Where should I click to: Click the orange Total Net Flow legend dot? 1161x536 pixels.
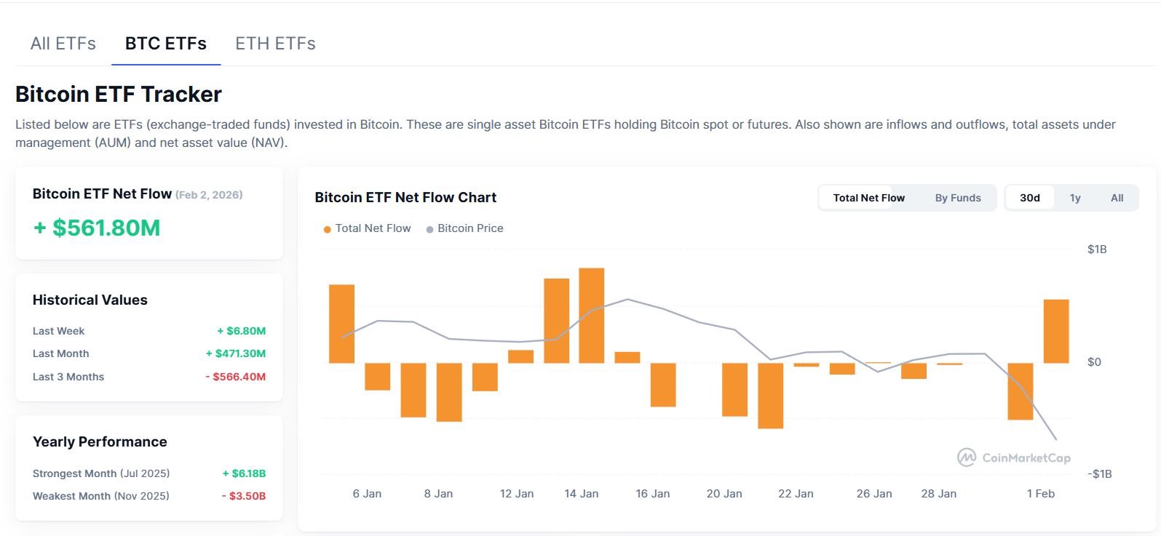(328, 229)
